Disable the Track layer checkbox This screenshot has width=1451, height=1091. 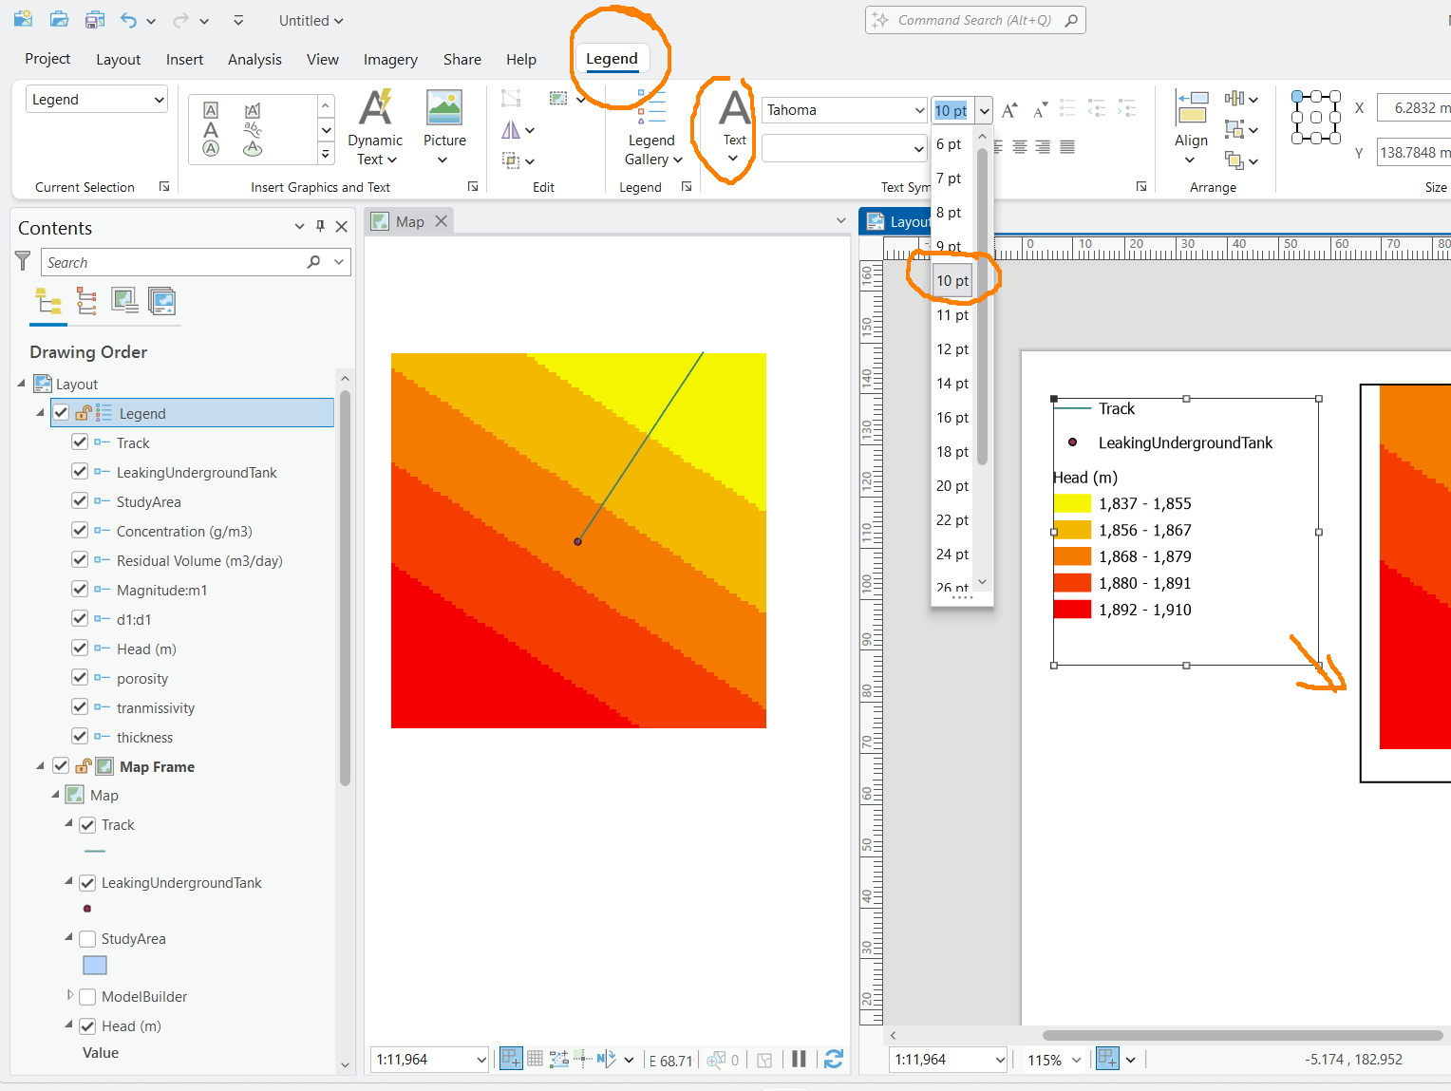(86, 825)
